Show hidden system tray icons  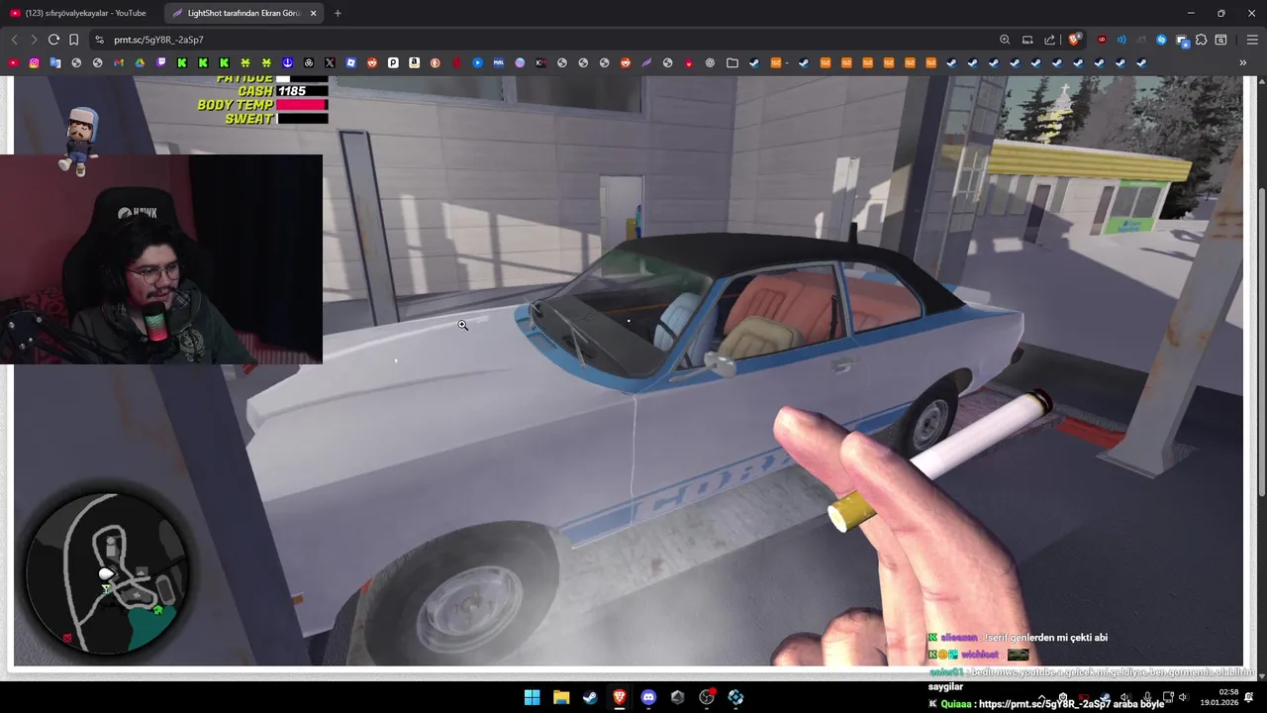tap(1040, 697)
